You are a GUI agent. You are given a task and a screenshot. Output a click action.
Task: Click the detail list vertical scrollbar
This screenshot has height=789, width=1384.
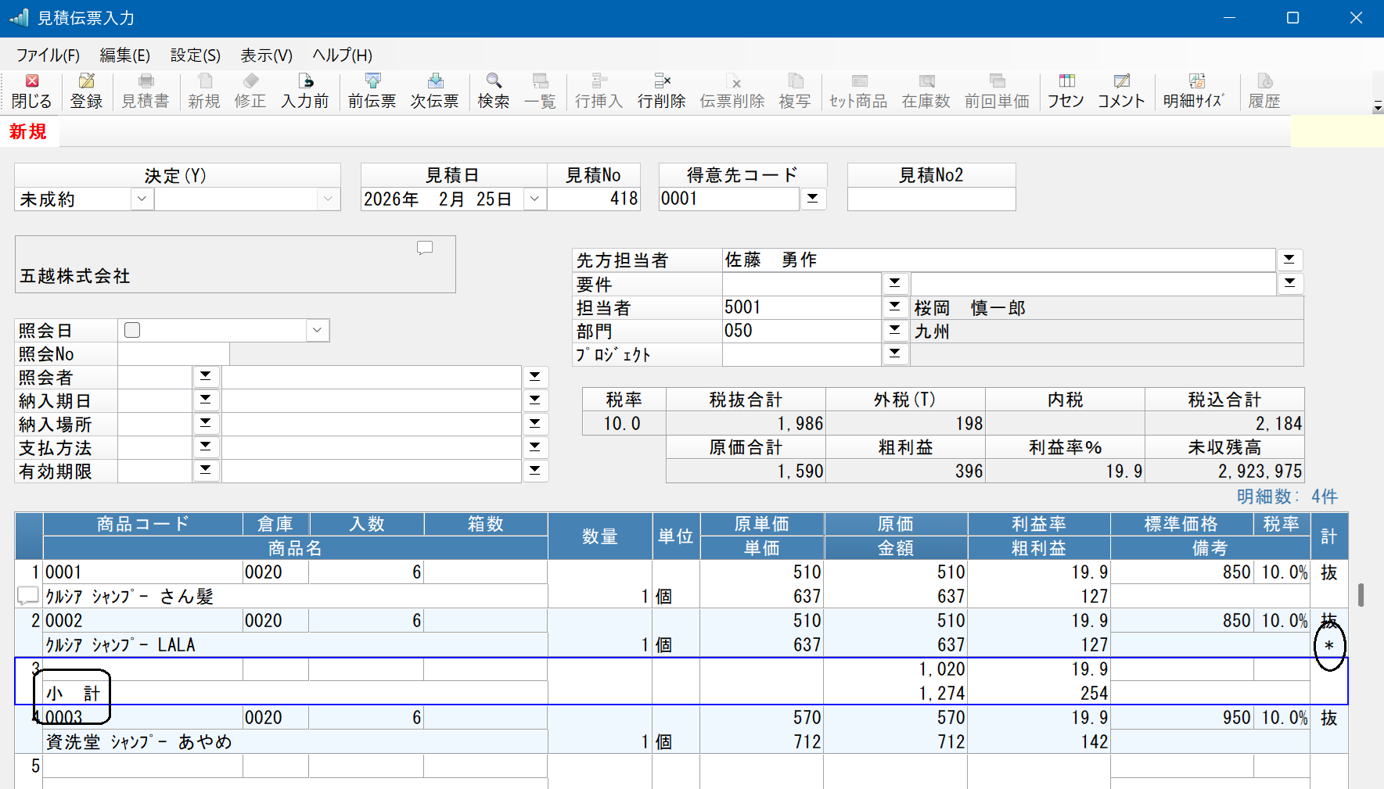(1361, 595)
